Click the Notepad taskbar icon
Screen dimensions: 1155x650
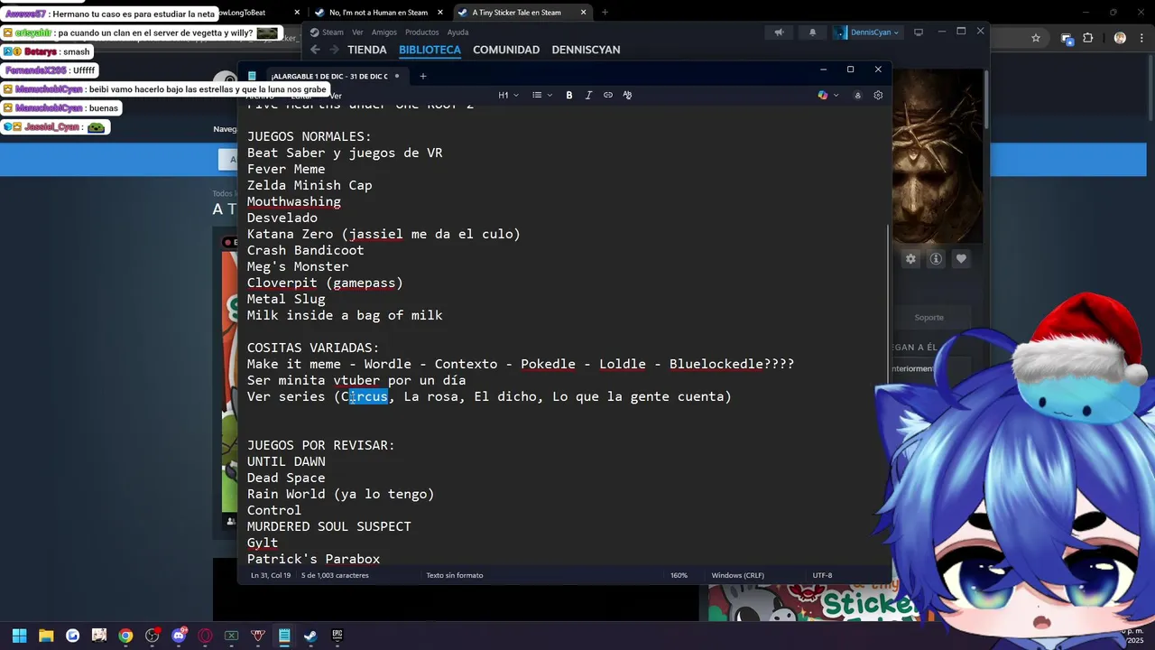point(284,636)
